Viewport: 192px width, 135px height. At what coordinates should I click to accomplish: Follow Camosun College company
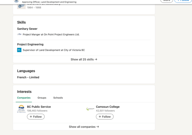click(105, 117)
